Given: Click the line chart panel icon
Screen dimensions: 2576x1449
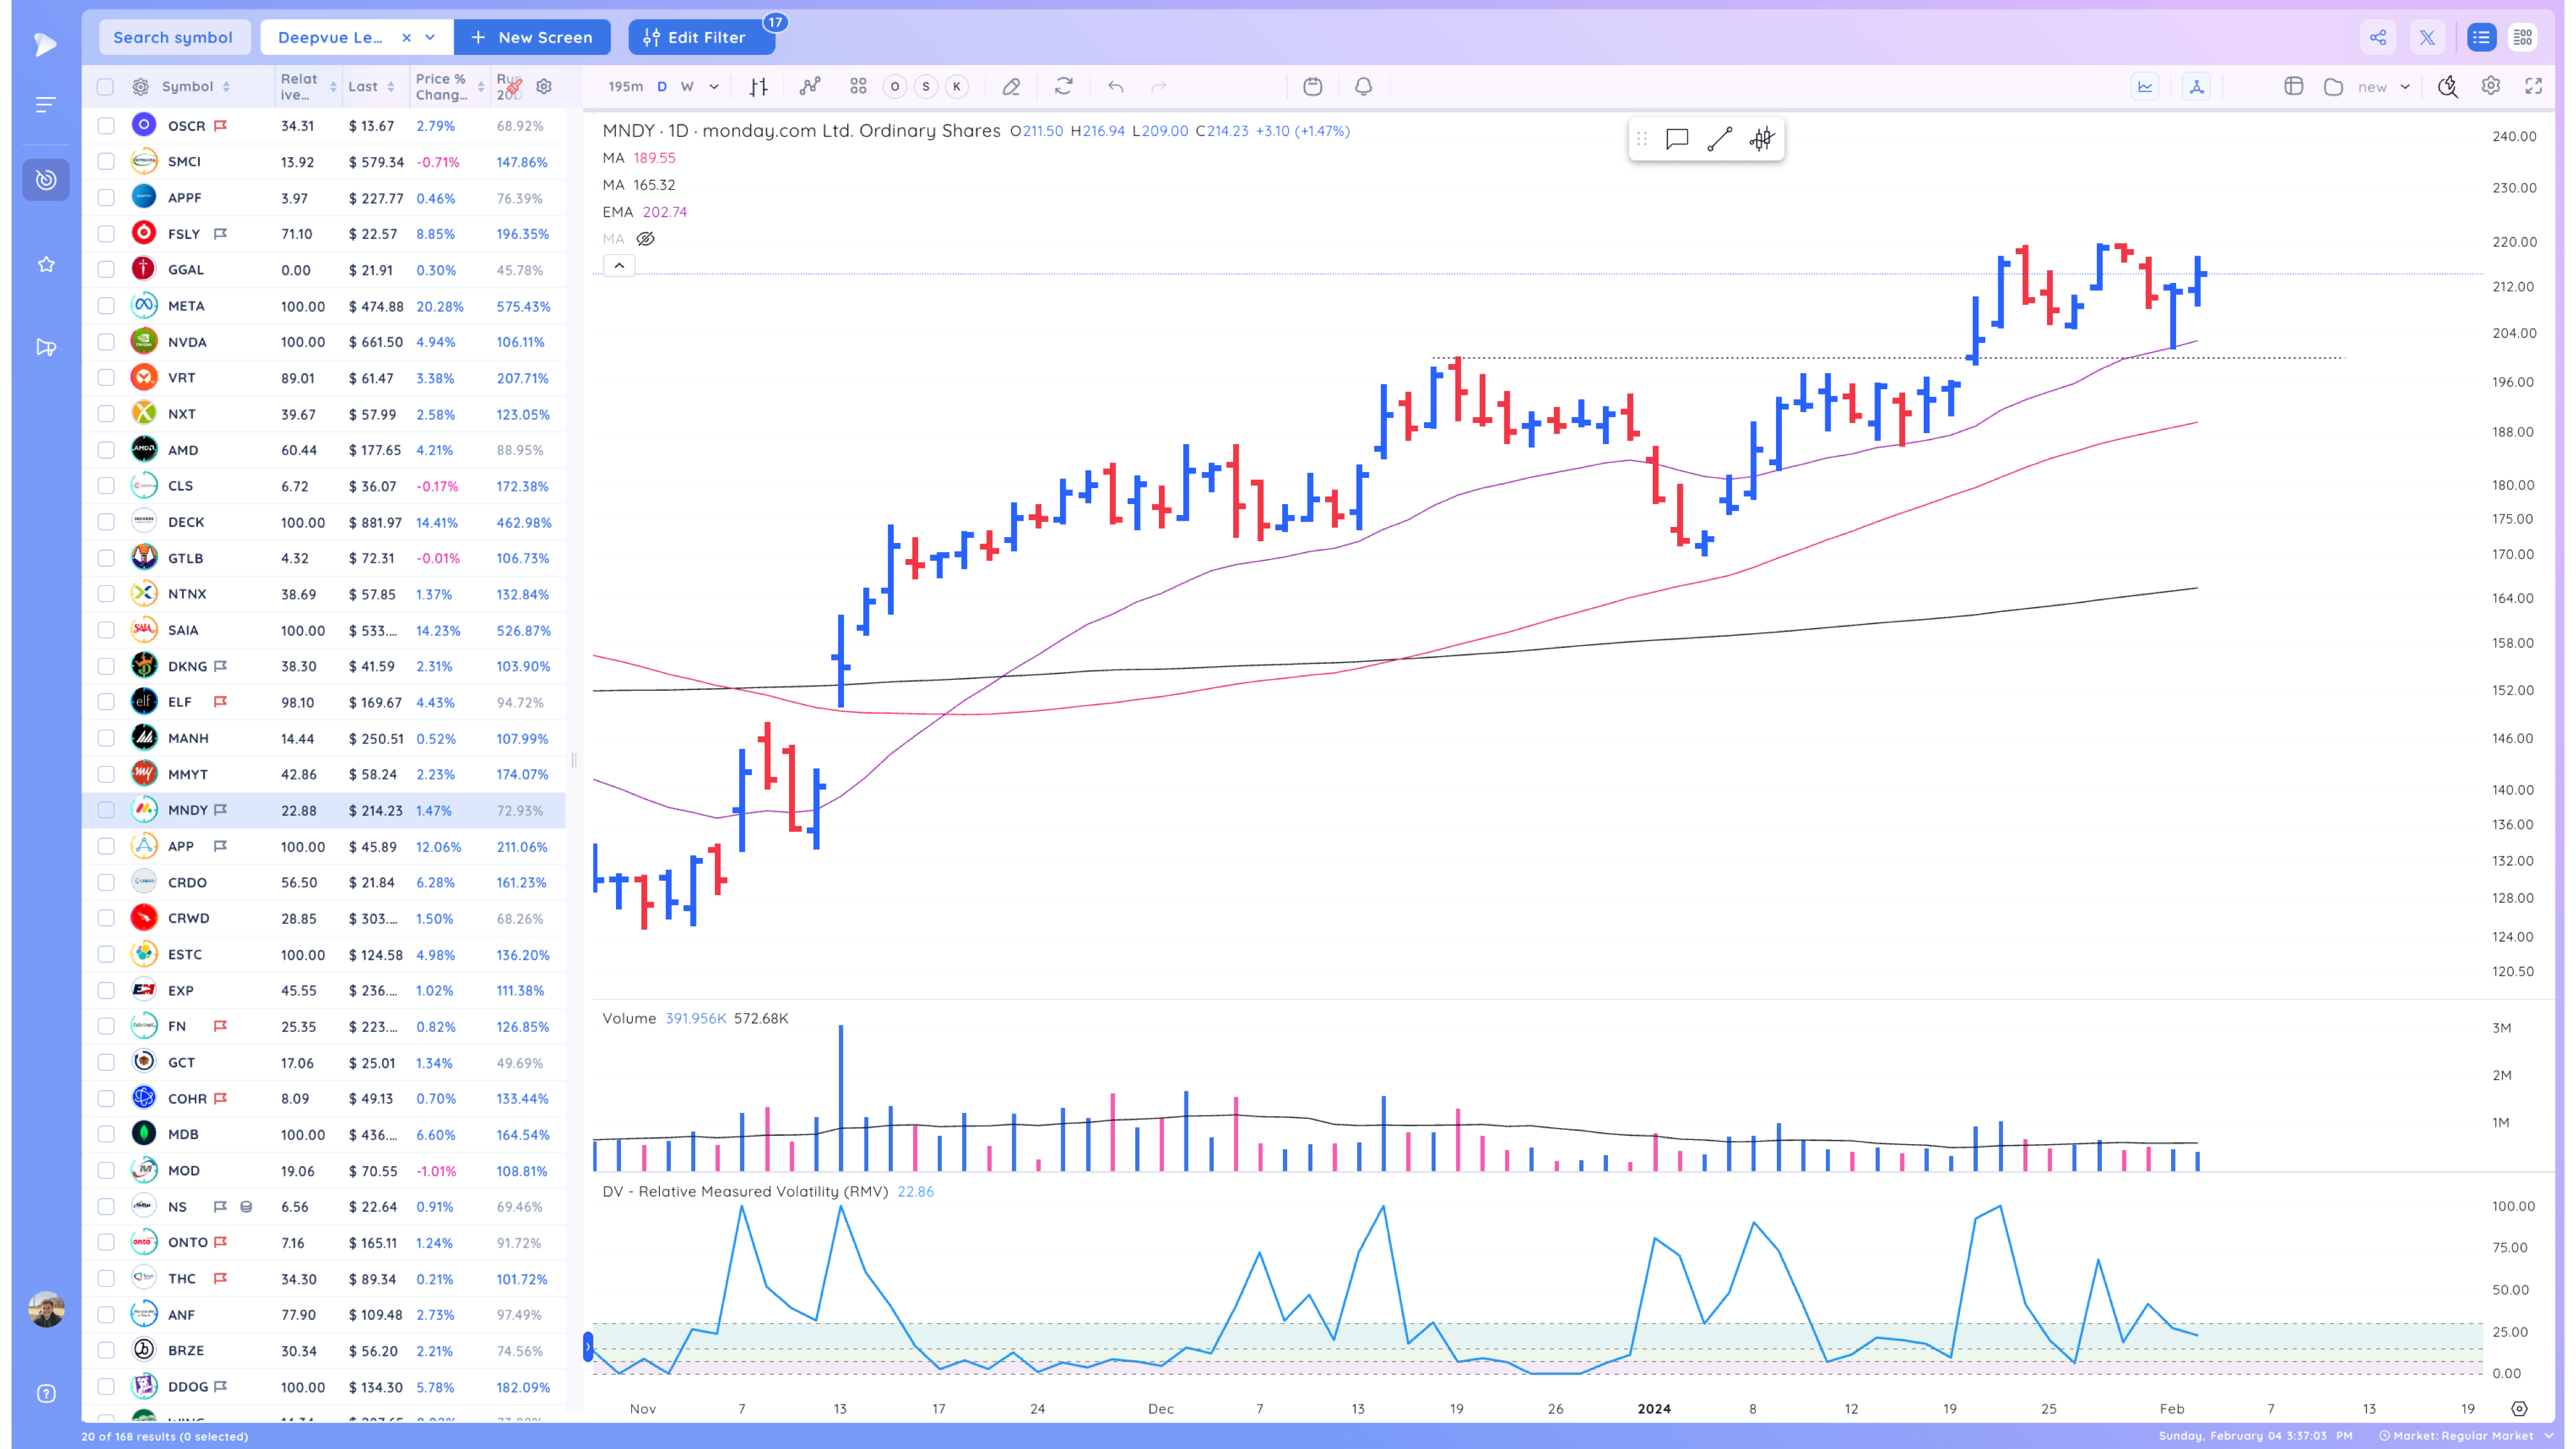Looking at the screenshot, I should (2145, 87).
